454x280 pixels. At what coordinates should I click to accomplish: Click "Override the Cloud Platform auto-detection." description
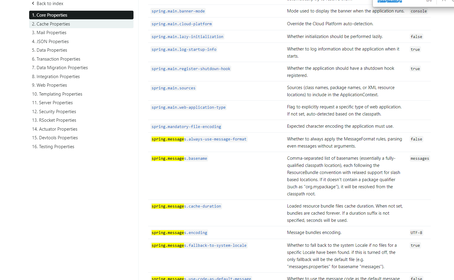(330, 24)
